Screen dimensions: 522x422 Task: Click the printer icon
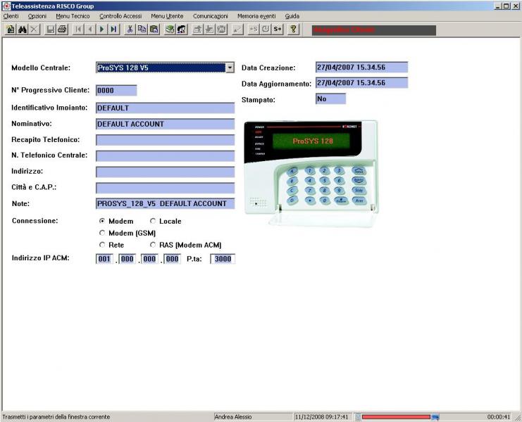click(62, 30)
